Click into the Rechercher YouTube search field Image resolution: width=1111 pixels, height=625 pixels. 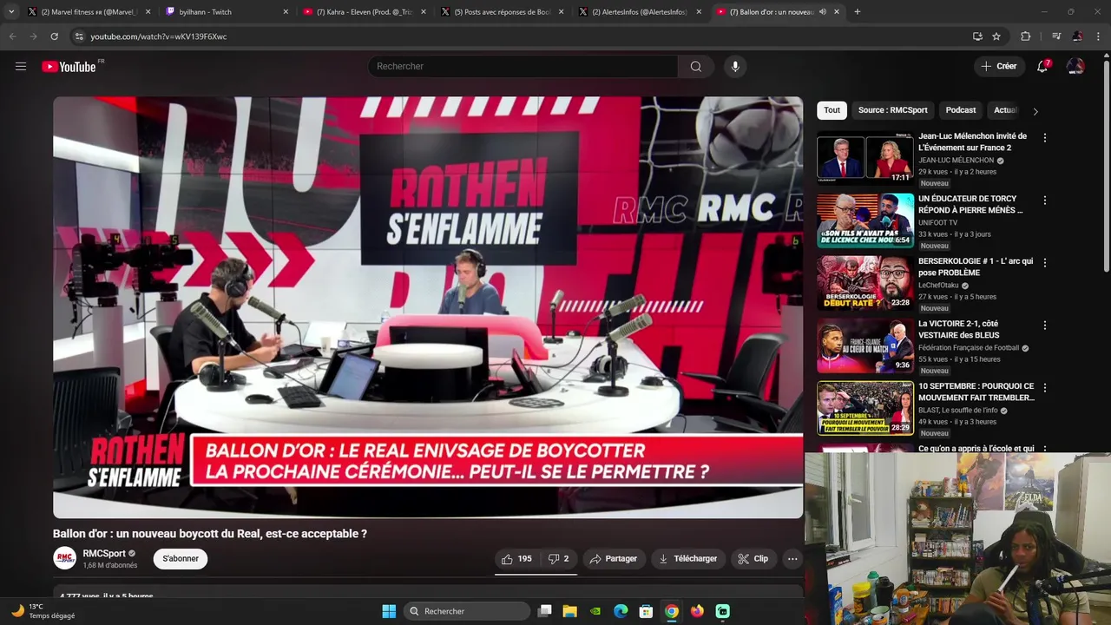click(x=523, y=66)
